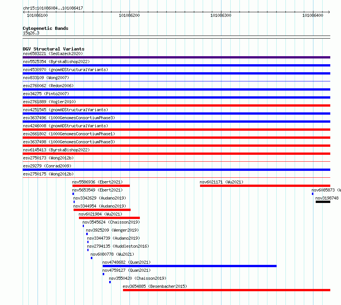Select the nsv3344739 (Audano2019) label
Image resolution: width=341 pixels, height=305 pixels.
113,238
